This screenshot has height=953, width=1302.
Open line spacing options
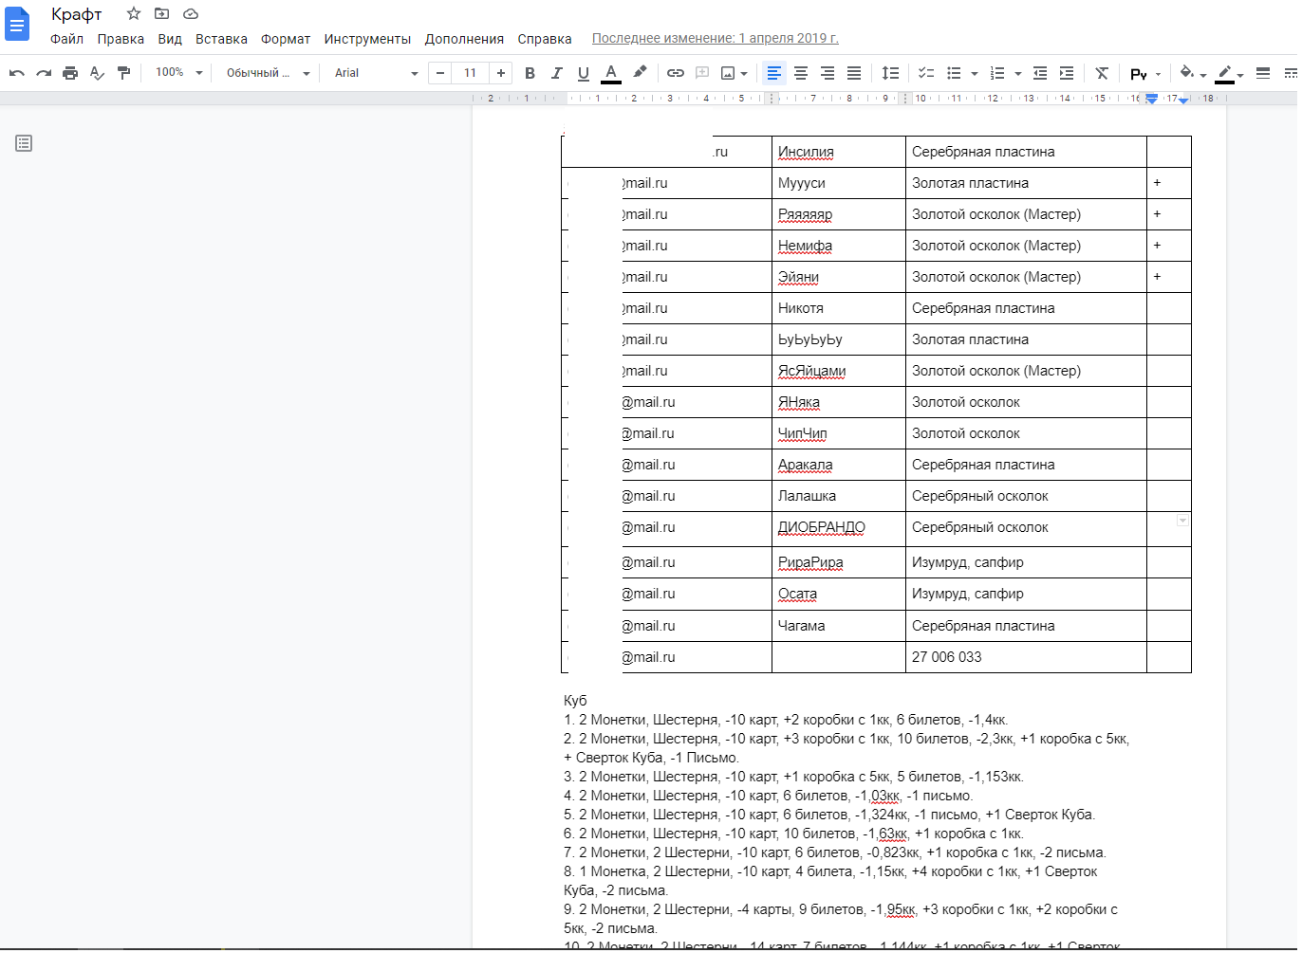tap(890, 73)
